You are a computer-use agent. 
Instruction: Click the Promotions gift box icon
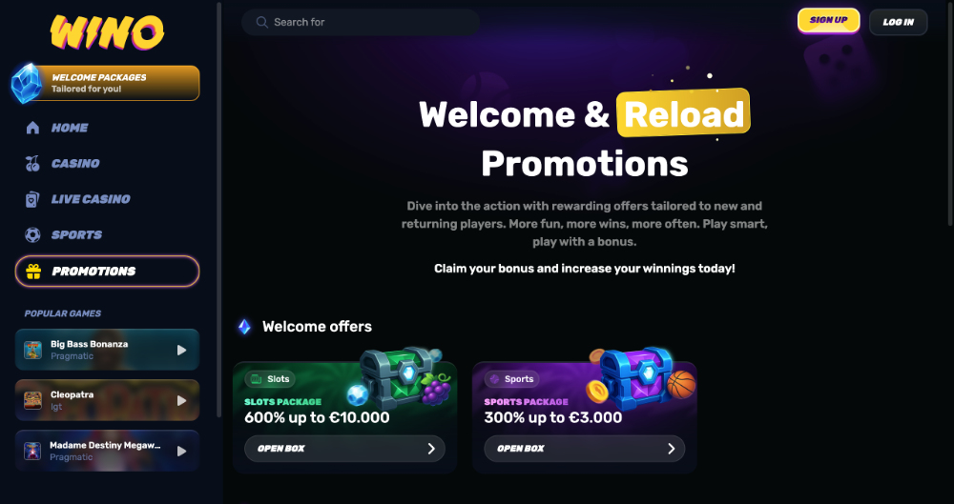pos(33,272)
